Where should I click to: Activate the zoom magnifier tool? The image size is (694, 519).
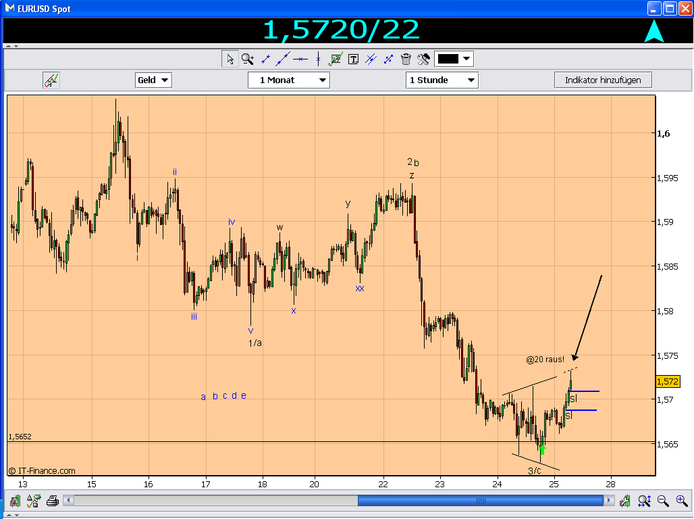247,59
